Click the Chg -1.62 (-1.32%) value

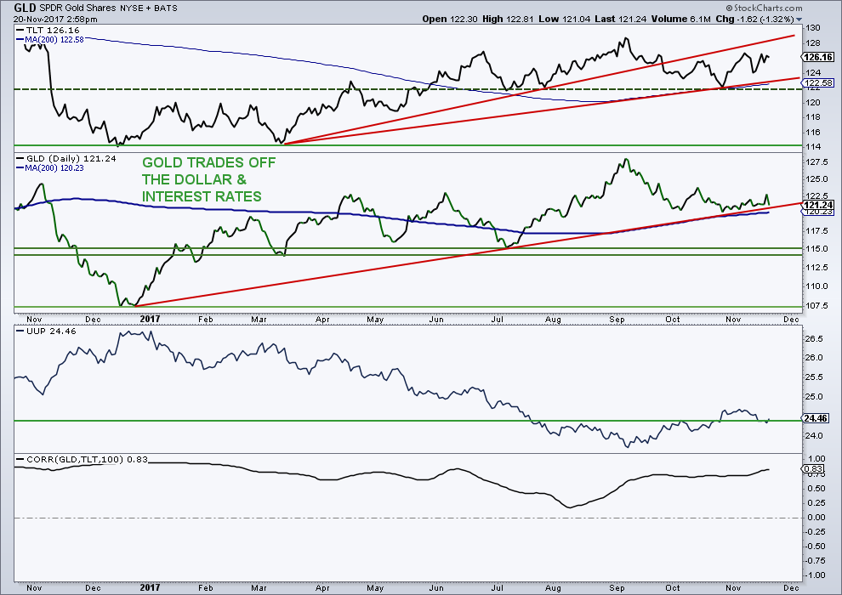pyautogui.click(x=754, y=19)
